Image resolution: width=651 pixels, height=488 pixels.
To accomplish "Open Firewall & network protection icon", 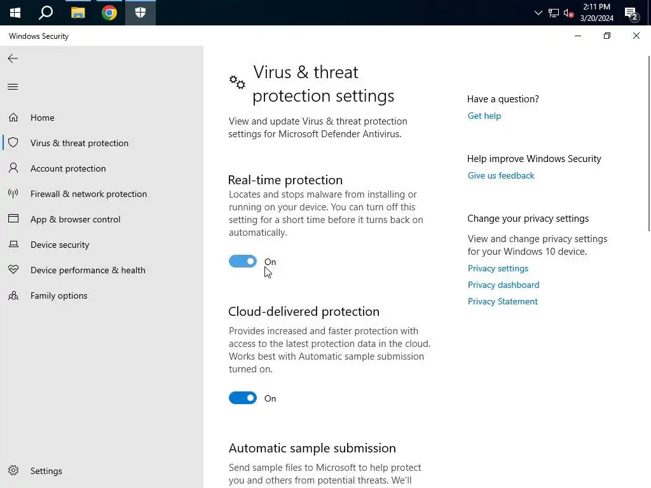I will pyautogui.click(x=13, y=194).
